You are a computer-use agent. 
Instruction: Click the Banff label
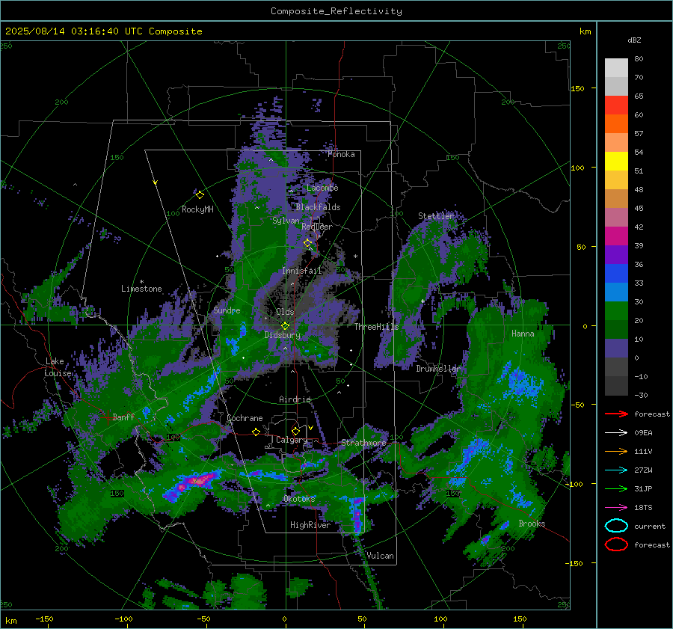coord(123,417)
